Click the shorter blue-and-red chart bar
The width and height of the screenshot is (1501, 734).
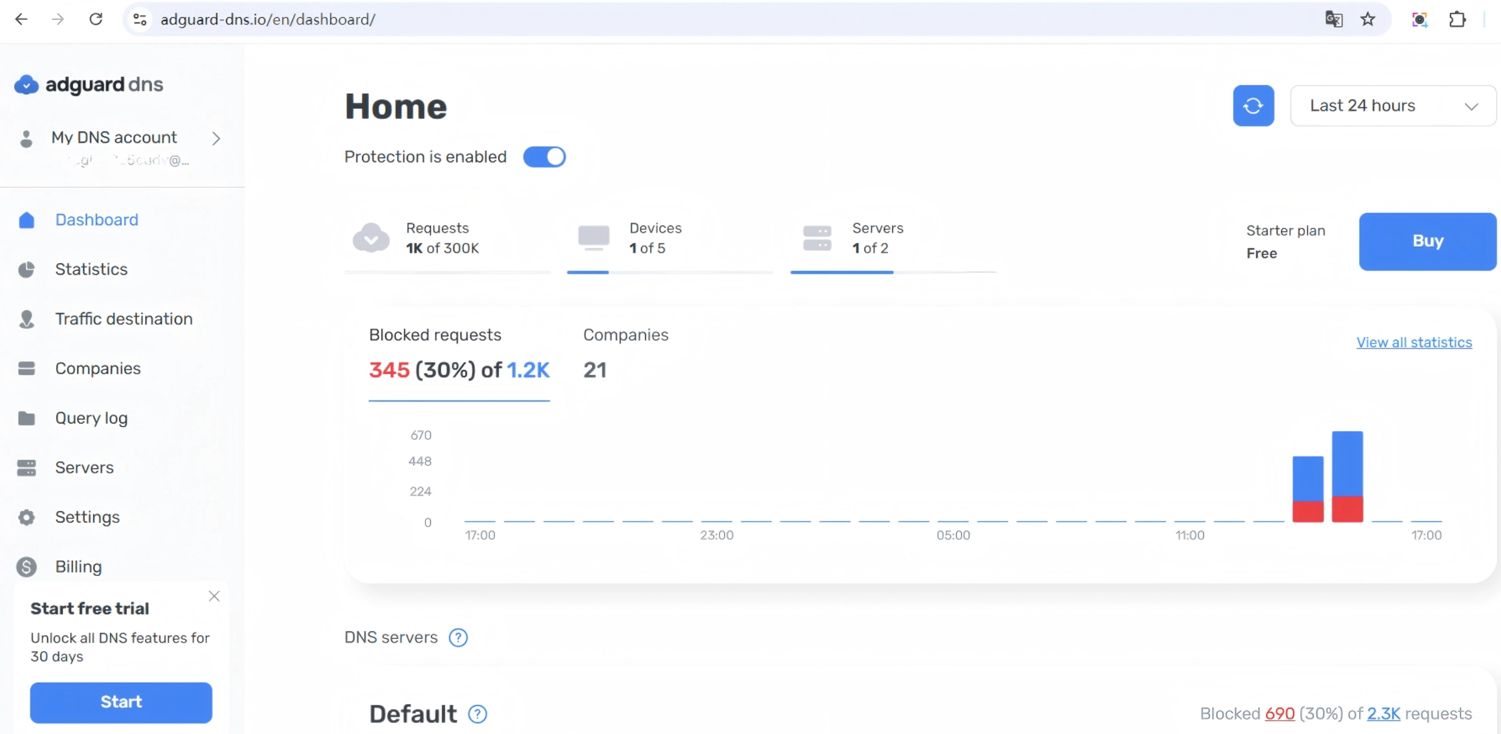point(1307,488)
